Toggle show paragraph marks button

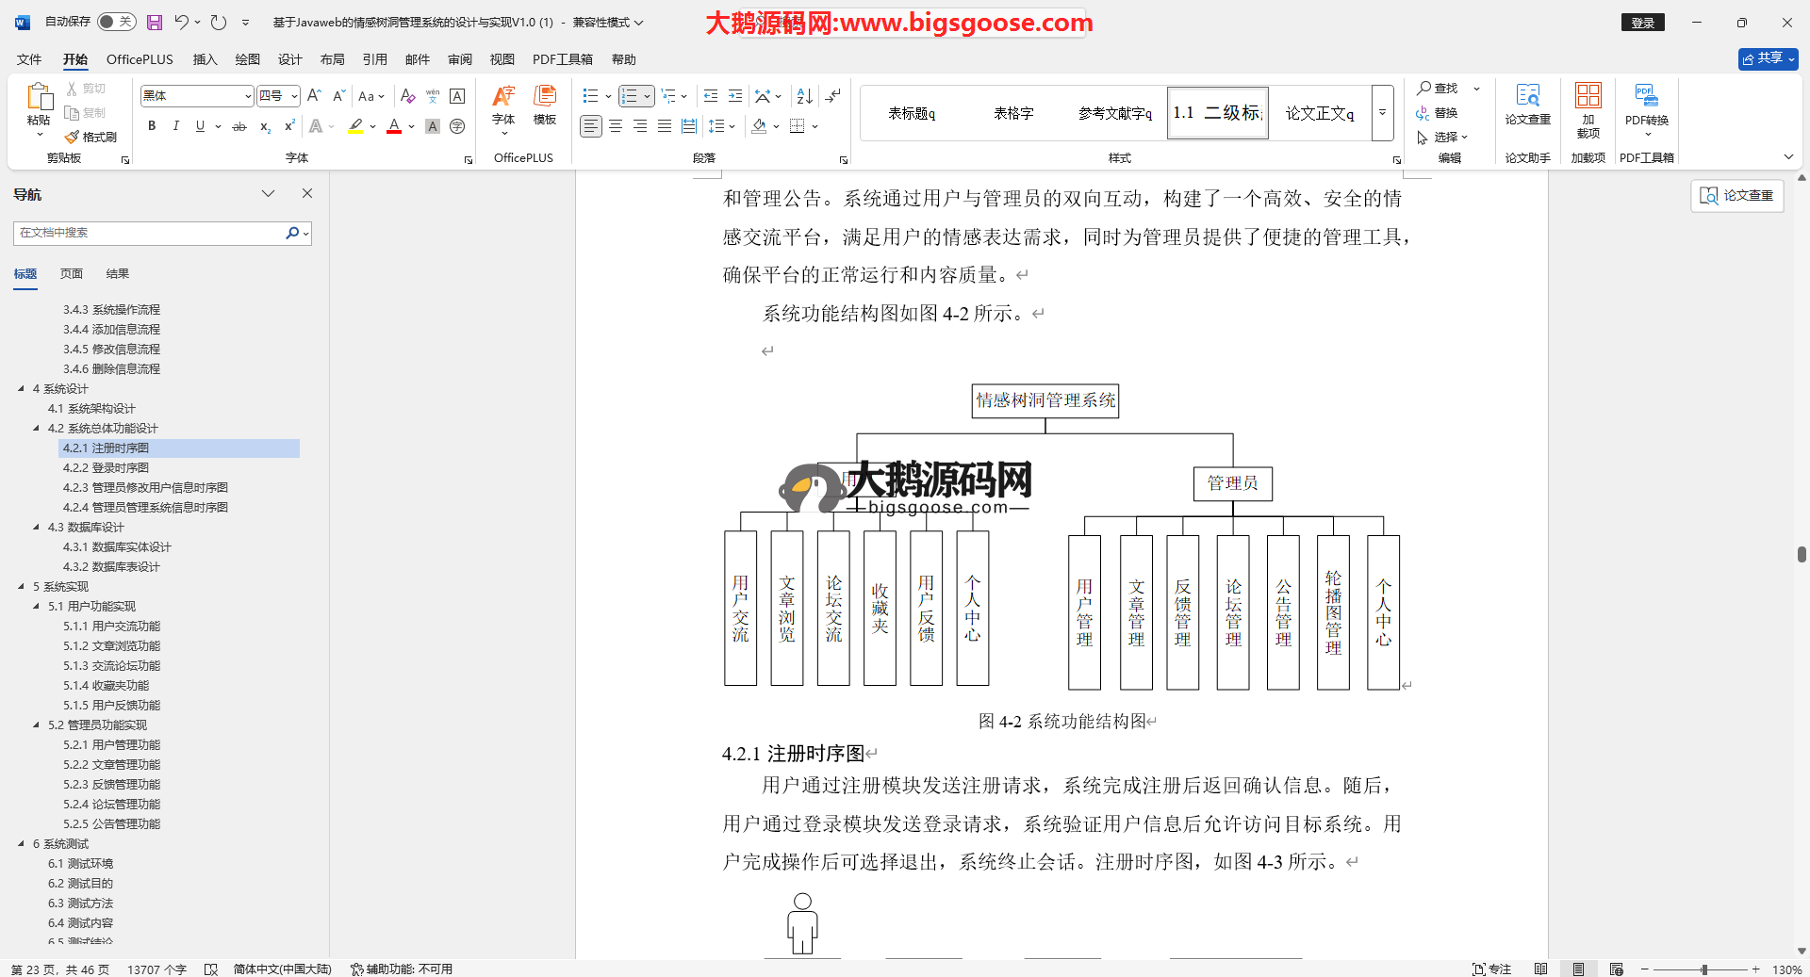pyautogui.click(x=833, y=96)
